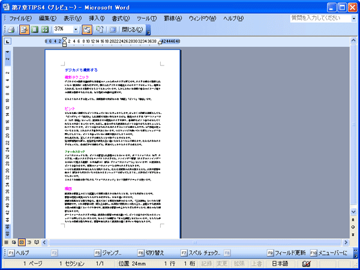Toggle the 記録 macro record indicator

pos(206,264)
